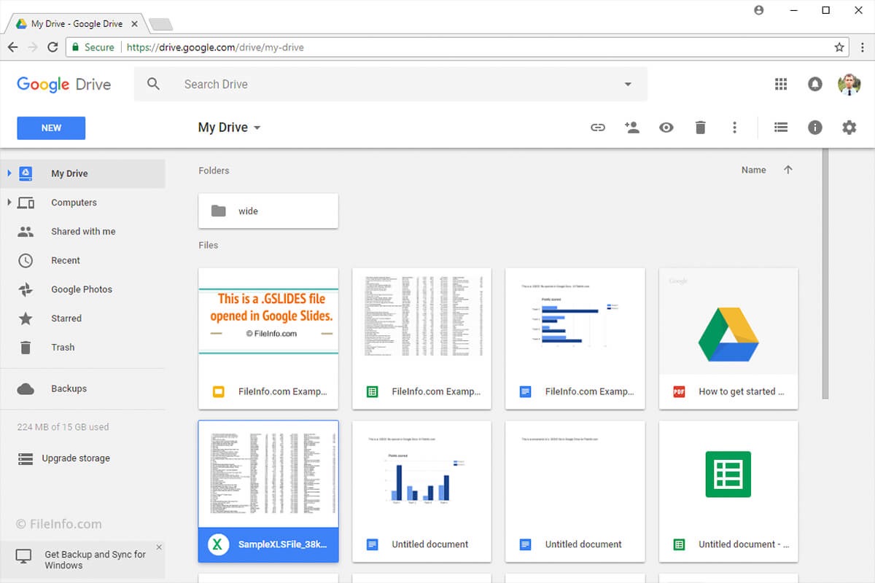875x583 pixels.
Task: Open the Google apps grid
Action: point(780,84)
